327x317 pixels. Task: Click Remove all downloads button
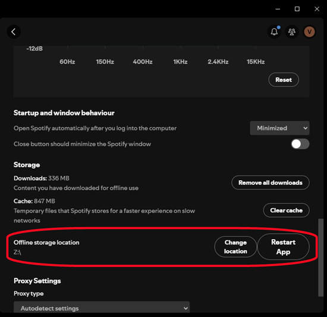271,183
